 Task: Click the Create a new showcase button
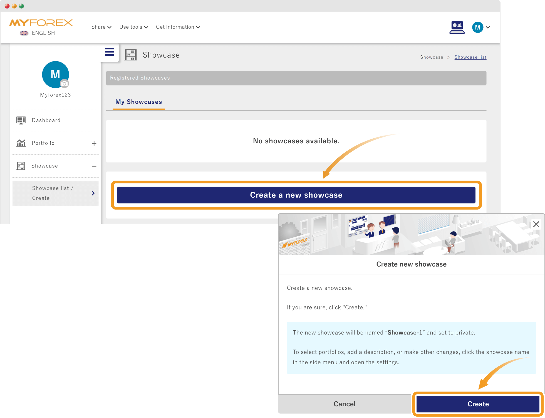click(x=296, y=195)
